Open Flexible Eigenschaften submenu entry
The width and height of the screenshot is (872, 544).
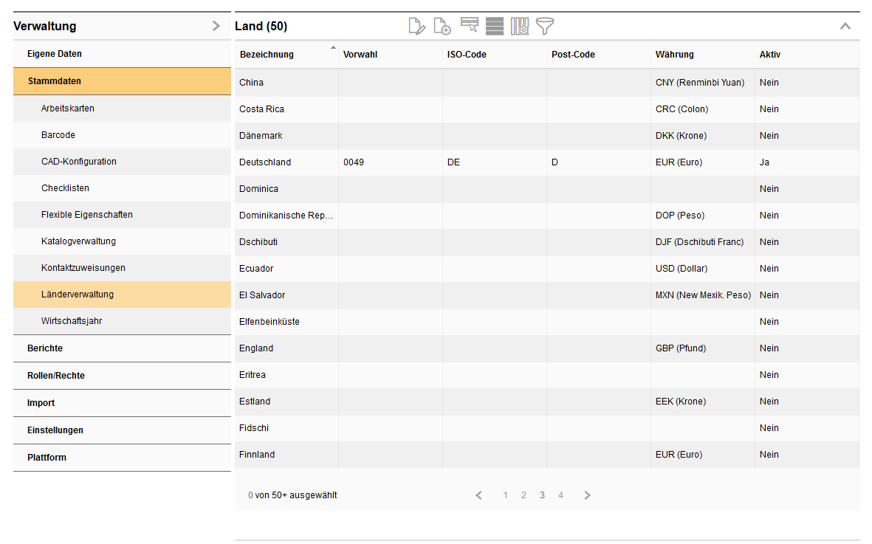87,215
